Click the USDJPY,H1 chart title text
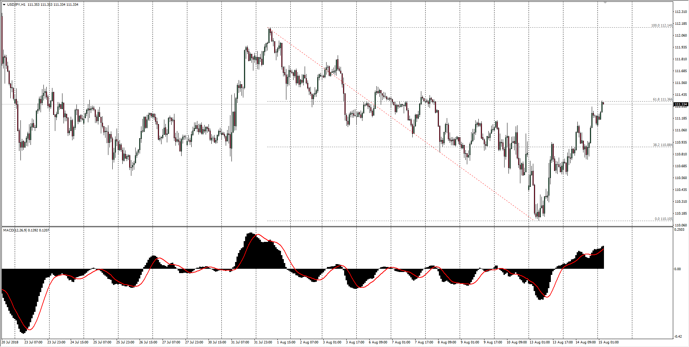 (x=17, y=5)
